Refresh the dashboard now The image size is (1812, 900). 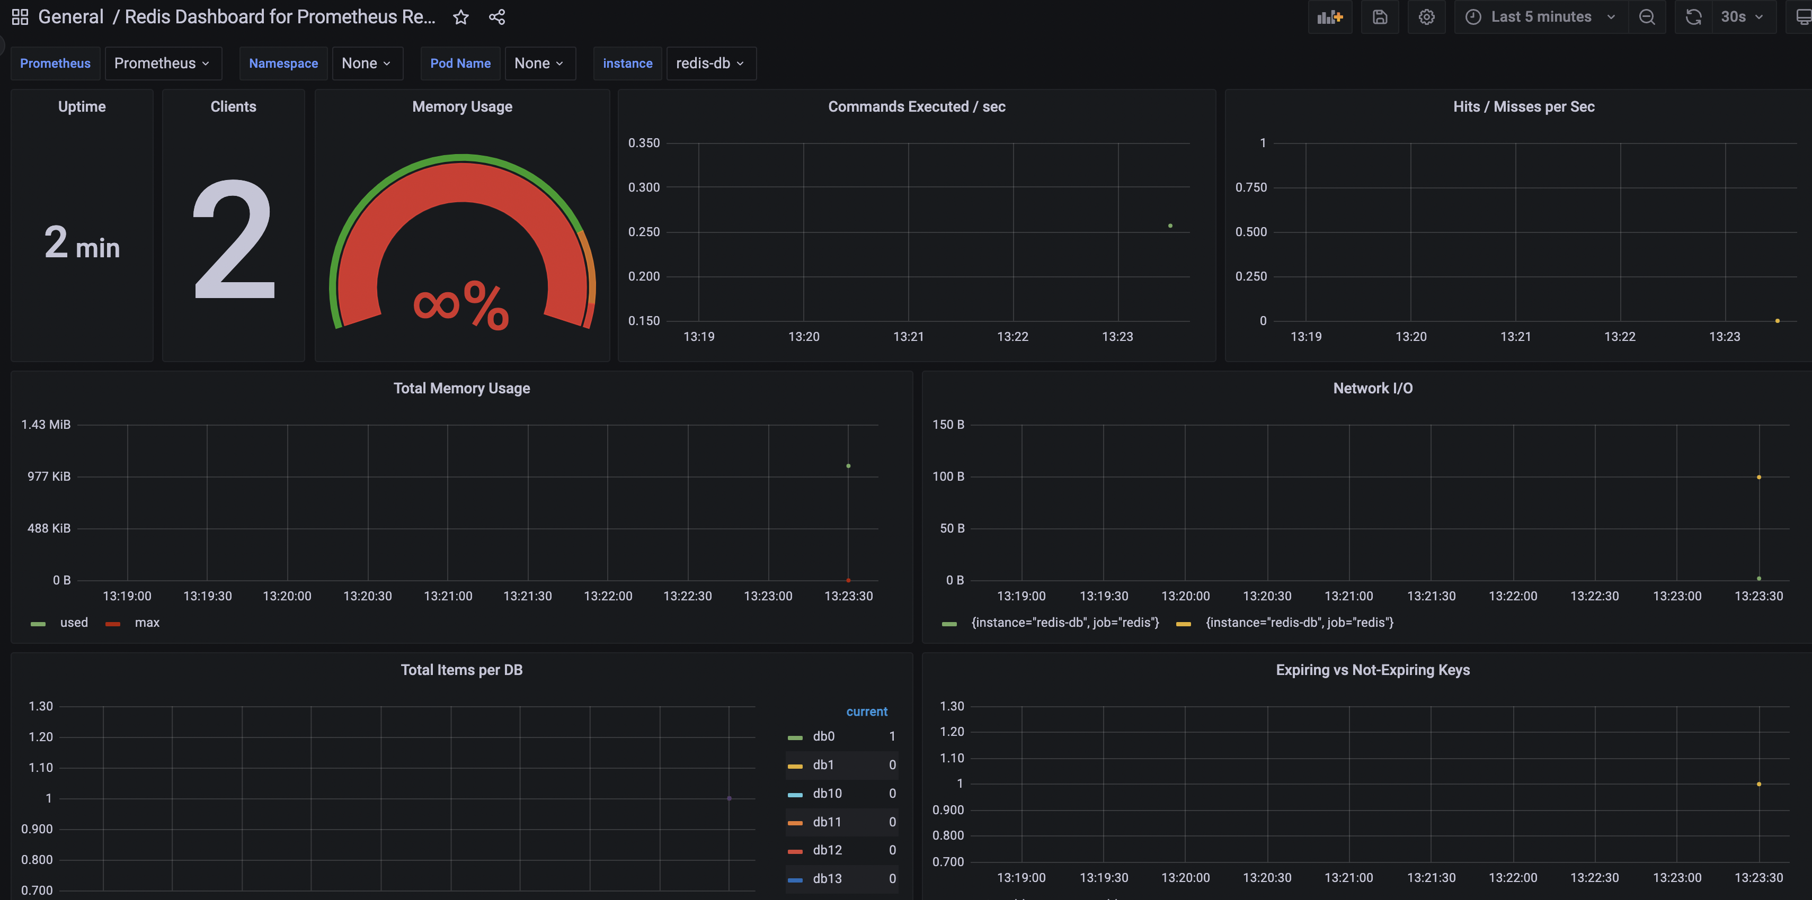(x=1693, y=17)
